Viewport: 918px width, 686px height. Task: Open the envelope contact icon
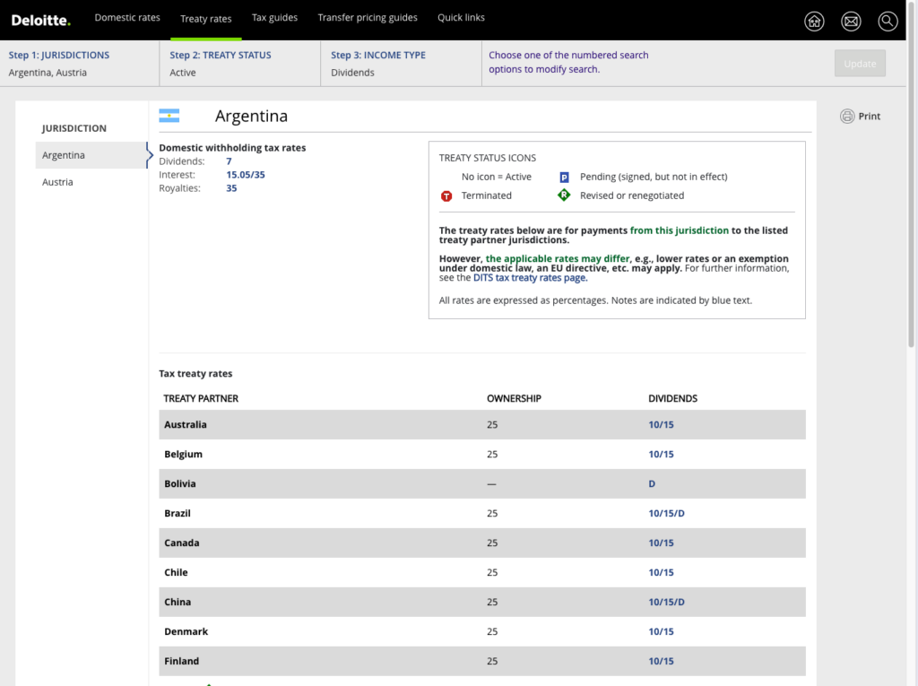851,22
